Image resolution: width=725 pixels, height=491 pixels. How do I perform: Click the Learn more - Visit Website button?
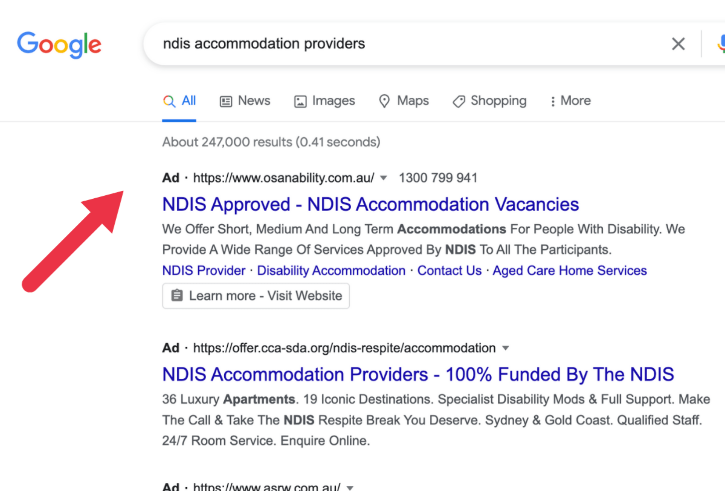click(256, 296)
